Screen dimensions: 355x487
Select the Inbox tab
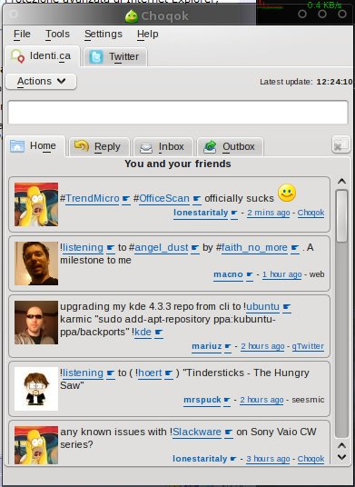click(x=163, y=146)
